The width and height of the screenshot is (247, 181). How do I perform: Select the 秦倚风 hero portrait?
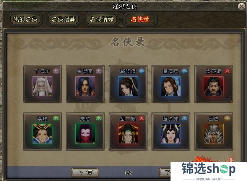tap(171, 86)
